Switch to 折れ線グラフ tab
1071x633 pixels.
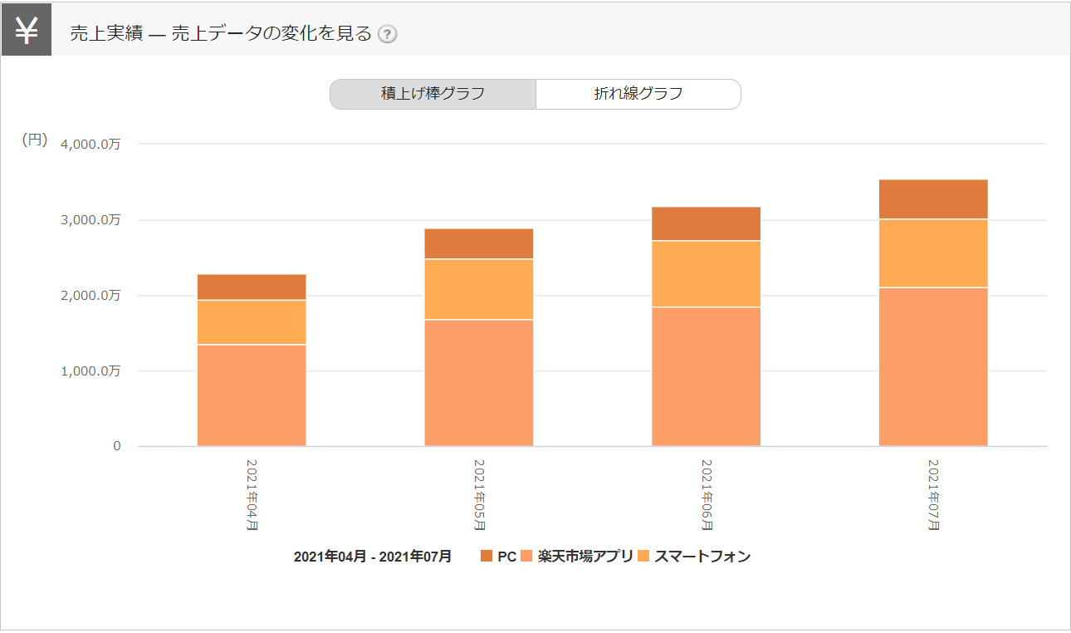(x=638, y=94)
